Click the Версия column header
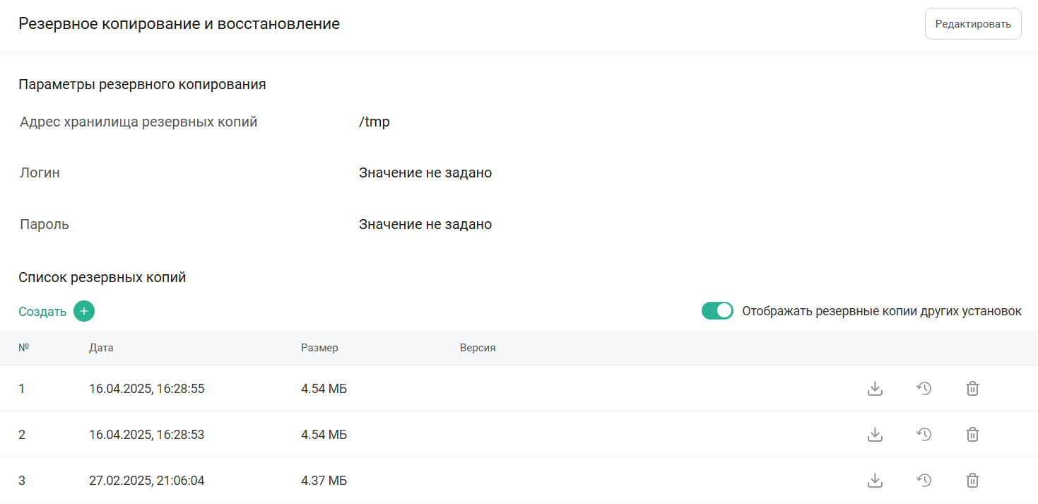The height and width of the screenshot is (504, 1038). point(478,348)
